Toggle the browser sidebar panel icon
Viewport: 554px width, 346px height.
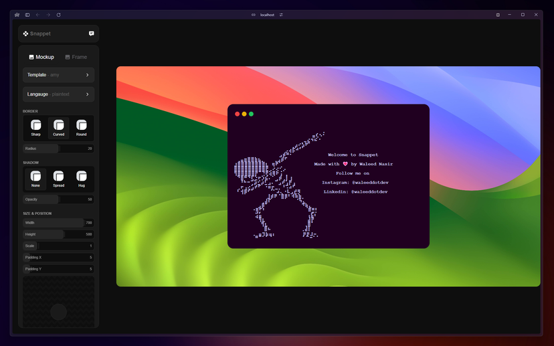pos(27,15)
